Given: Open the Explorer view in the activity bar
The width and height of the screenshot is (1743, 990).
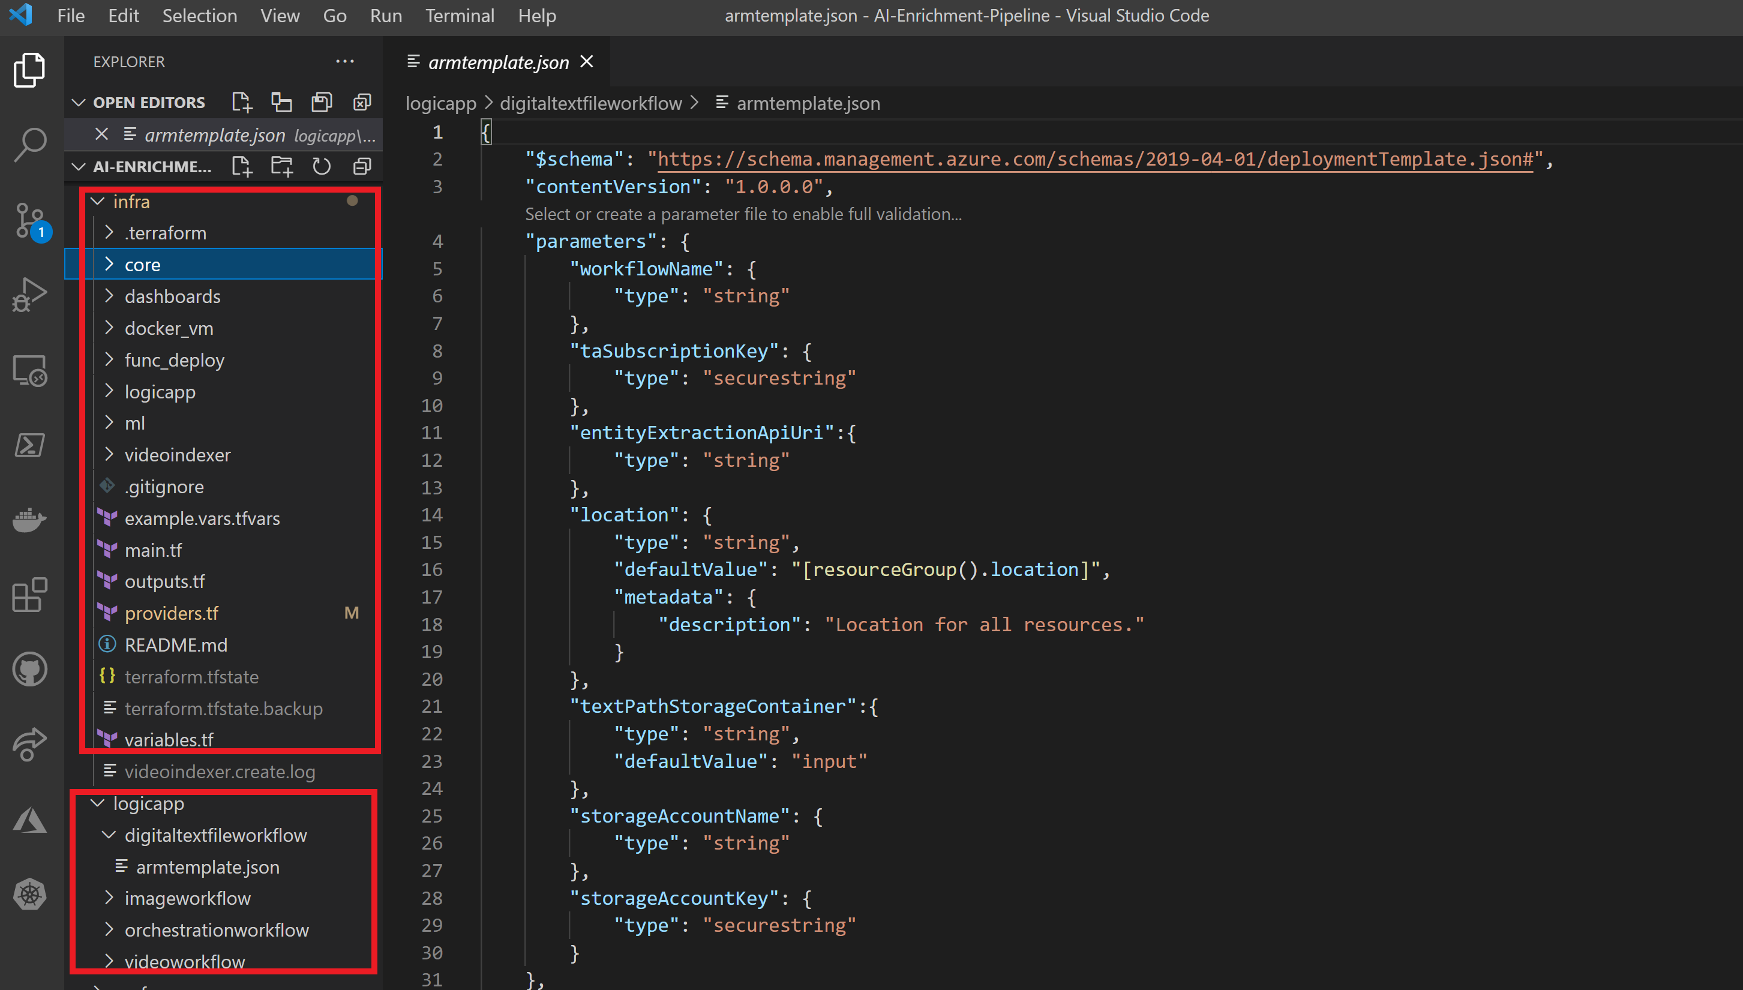Looking at the screenshot, I should (29, 70).
